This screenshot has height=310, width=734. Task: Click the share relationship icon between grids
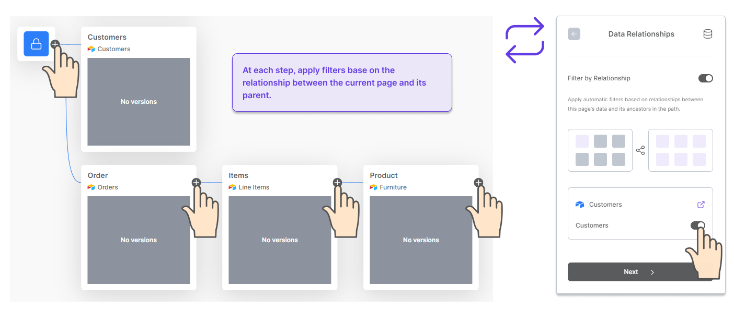[640, 150]
